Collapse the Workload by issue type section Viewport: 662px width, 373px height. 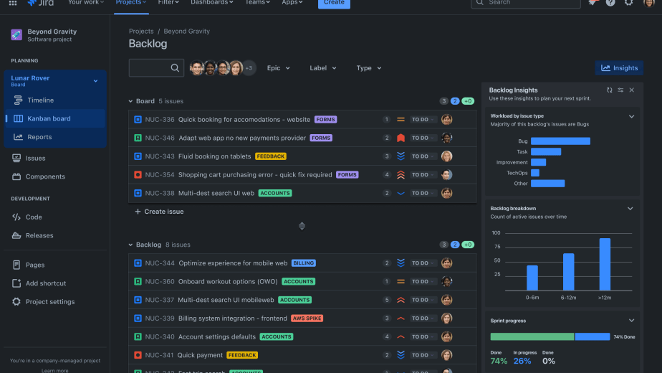631,116
